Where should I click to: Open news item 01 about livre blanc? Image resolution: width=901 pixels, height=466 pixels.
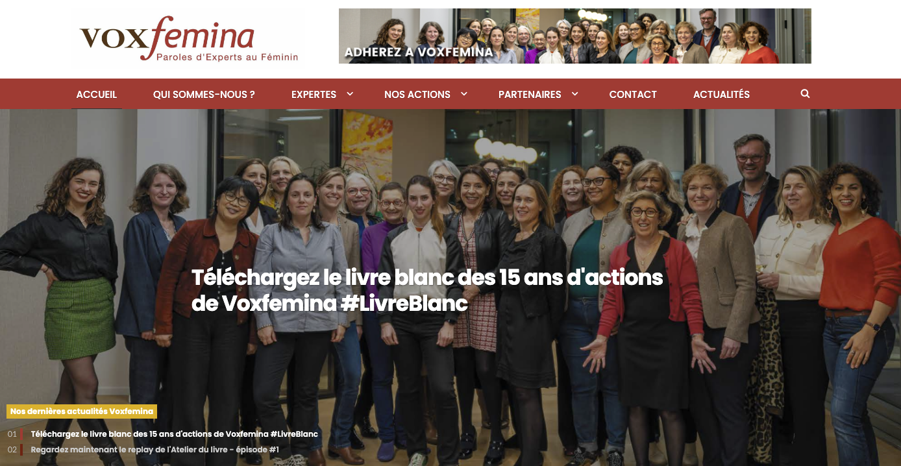[175, 434]
